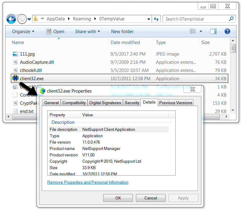Open the address bar history dropdown
This screenshot has height=211, width=241.
pyautogui.click(x=149, y=19)
